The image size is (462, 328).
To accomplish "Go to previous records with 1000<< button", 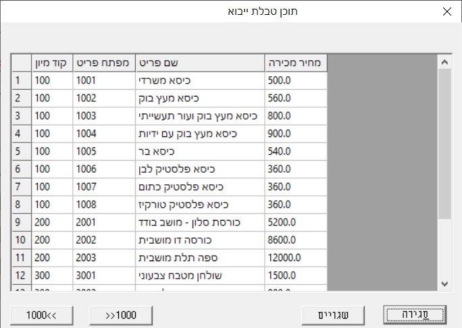I will (x=42, y=315).
